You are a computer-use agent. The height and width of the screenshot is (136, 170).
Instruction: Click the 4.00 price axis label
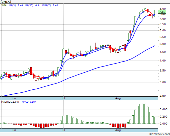click(x=162, y=61)
